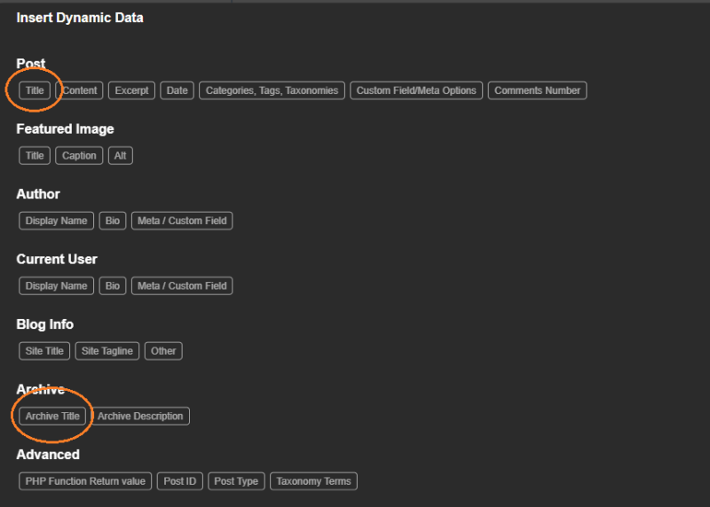This screenshot has height=507, width=710.
Task: Choose the Post Date button
Action: (x=177, y=90)
